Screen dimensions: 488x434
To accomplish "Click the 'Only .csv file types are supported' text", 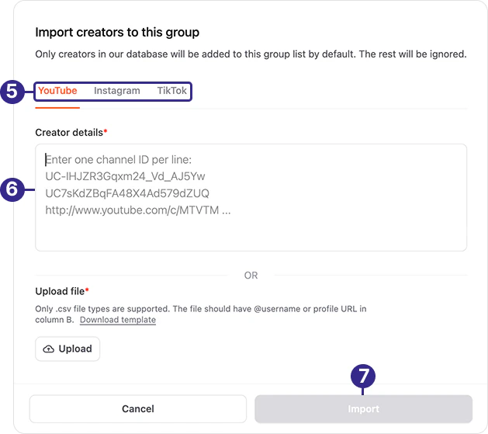I will click(x=201, y=314).
